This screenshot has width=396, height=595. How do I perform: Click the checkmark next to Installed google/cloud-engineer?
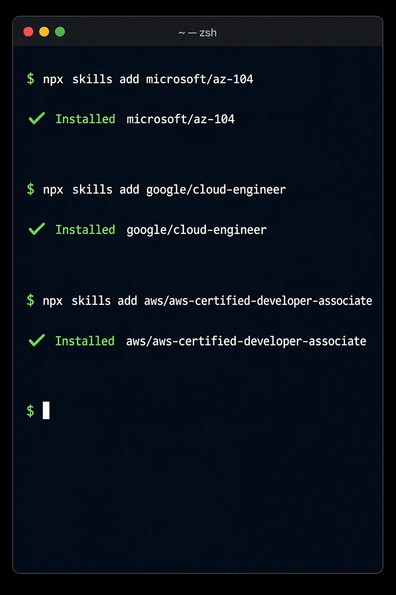[x=37, y=229]
